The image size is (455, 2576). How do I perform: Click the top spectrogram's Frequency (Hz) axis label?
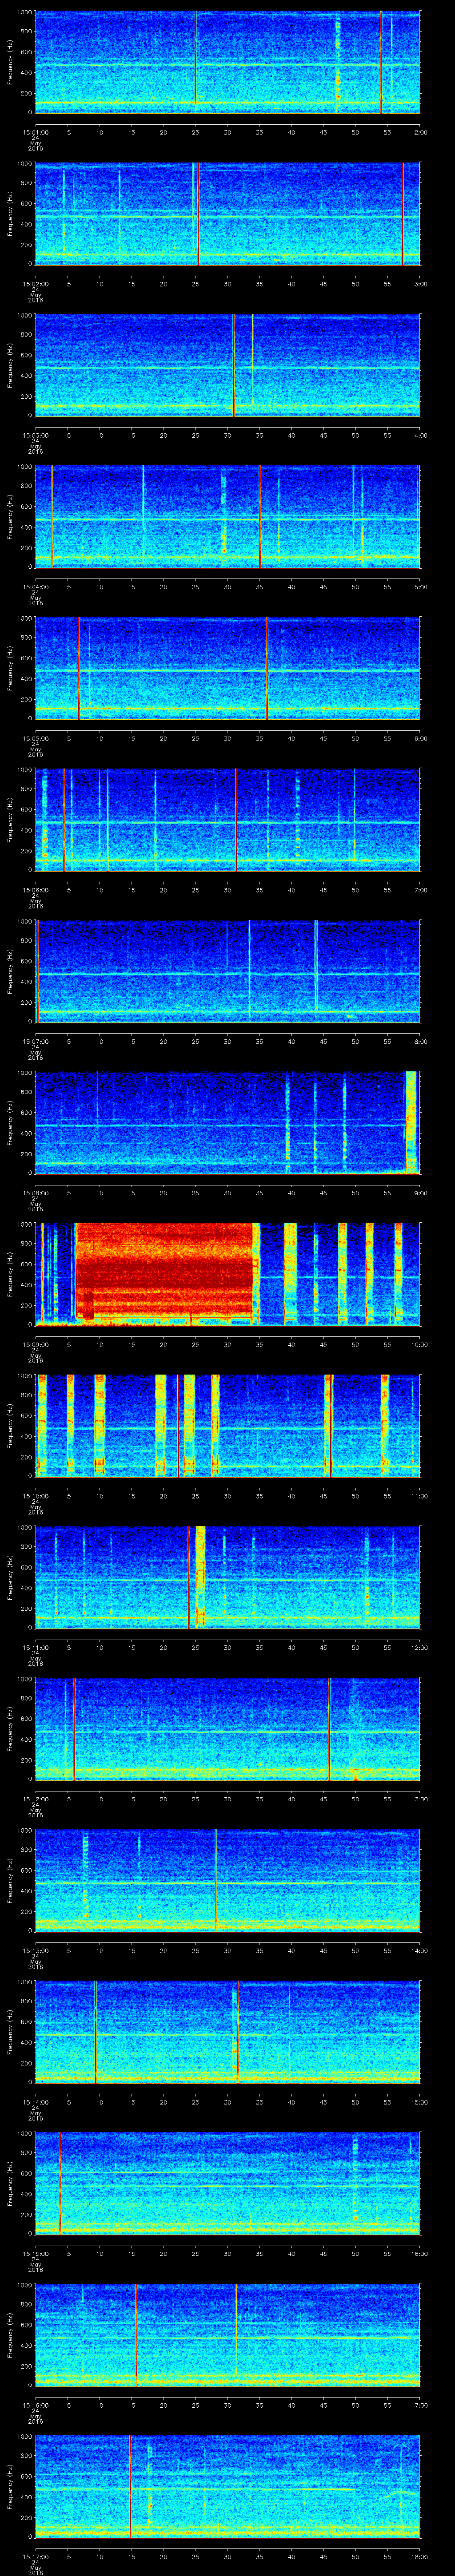click(x=10, y=62)
